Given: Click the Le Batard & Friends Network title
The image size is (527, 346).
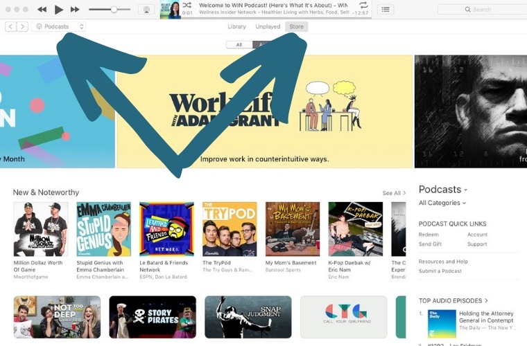Looking at the screenshot, I should (x=164, y=266).
